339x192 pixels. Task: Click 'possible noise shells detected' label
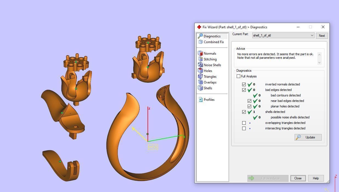point(290,117)
